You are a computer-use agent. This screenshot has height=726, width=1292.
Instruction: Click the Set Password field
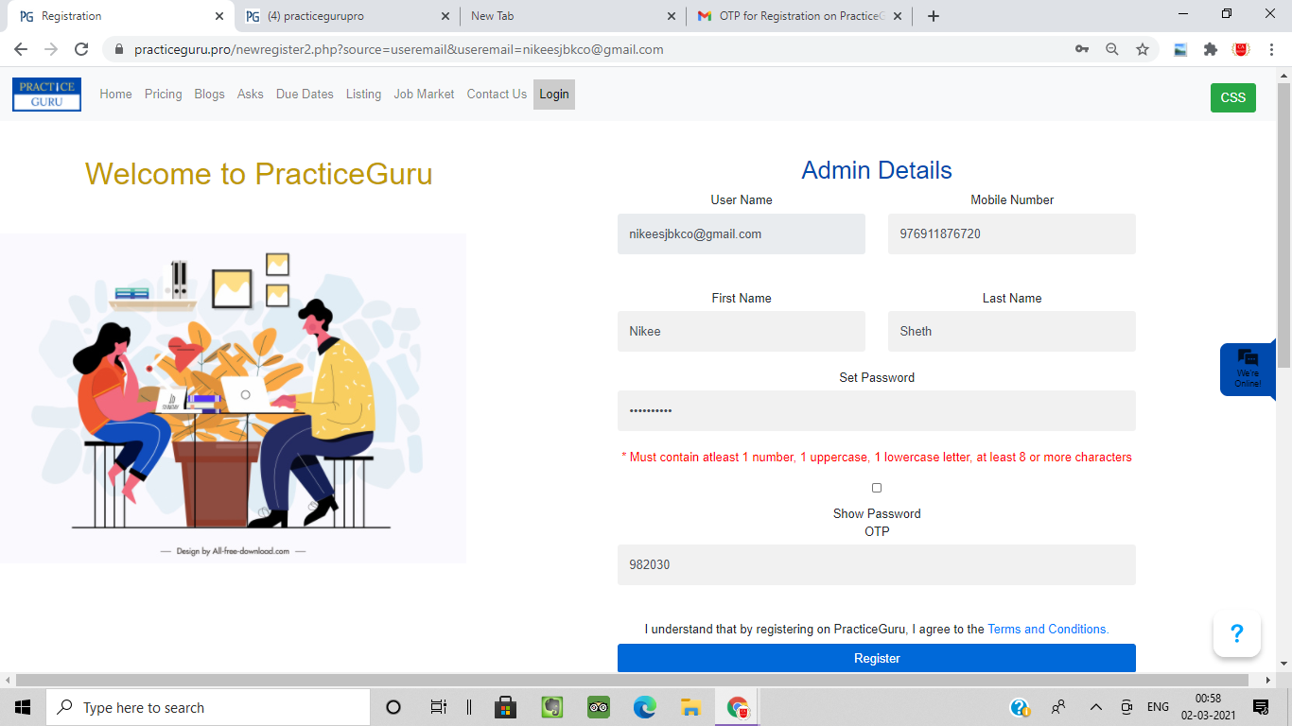point(877,411)
